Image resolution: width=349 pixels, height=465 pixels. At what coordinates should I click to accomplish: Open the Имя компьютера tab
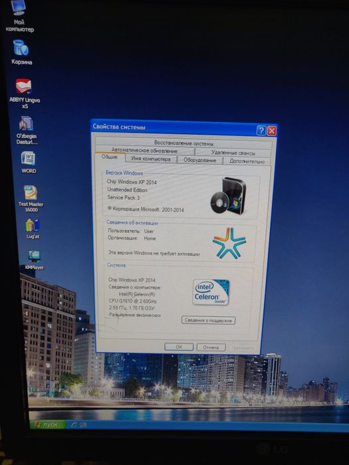pyautogui.click(x=151, y=159)
